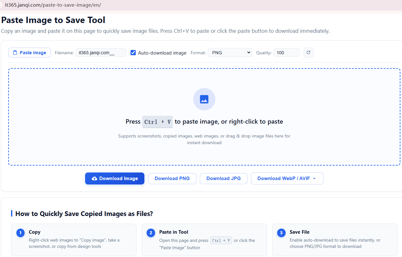Screen dimensions: 402x257
Task: Click the reset refresh icon beside Quality
Action: click(x=308, y=52)
